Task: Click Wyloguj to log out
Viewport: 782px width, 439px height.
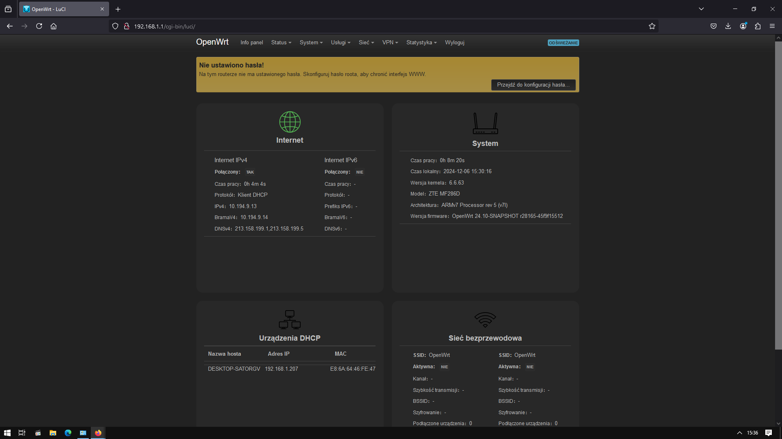Action: (x=455, y=42)
